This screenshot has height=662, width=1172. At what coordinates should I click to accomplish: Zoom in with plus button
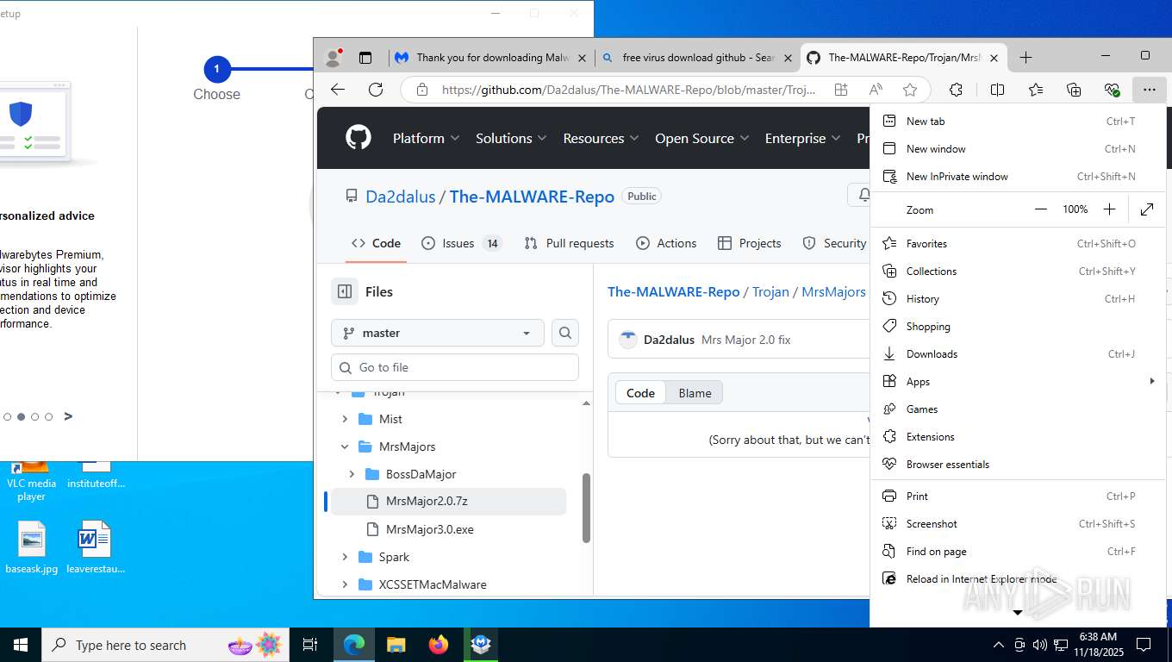[x=1109, y=209]
